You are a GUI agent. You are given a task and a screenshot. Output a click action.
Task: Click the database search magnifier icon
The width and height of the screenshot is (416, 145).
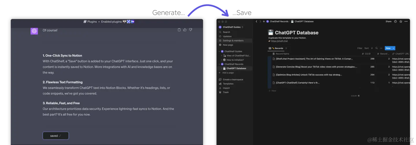tap(376, 48)
